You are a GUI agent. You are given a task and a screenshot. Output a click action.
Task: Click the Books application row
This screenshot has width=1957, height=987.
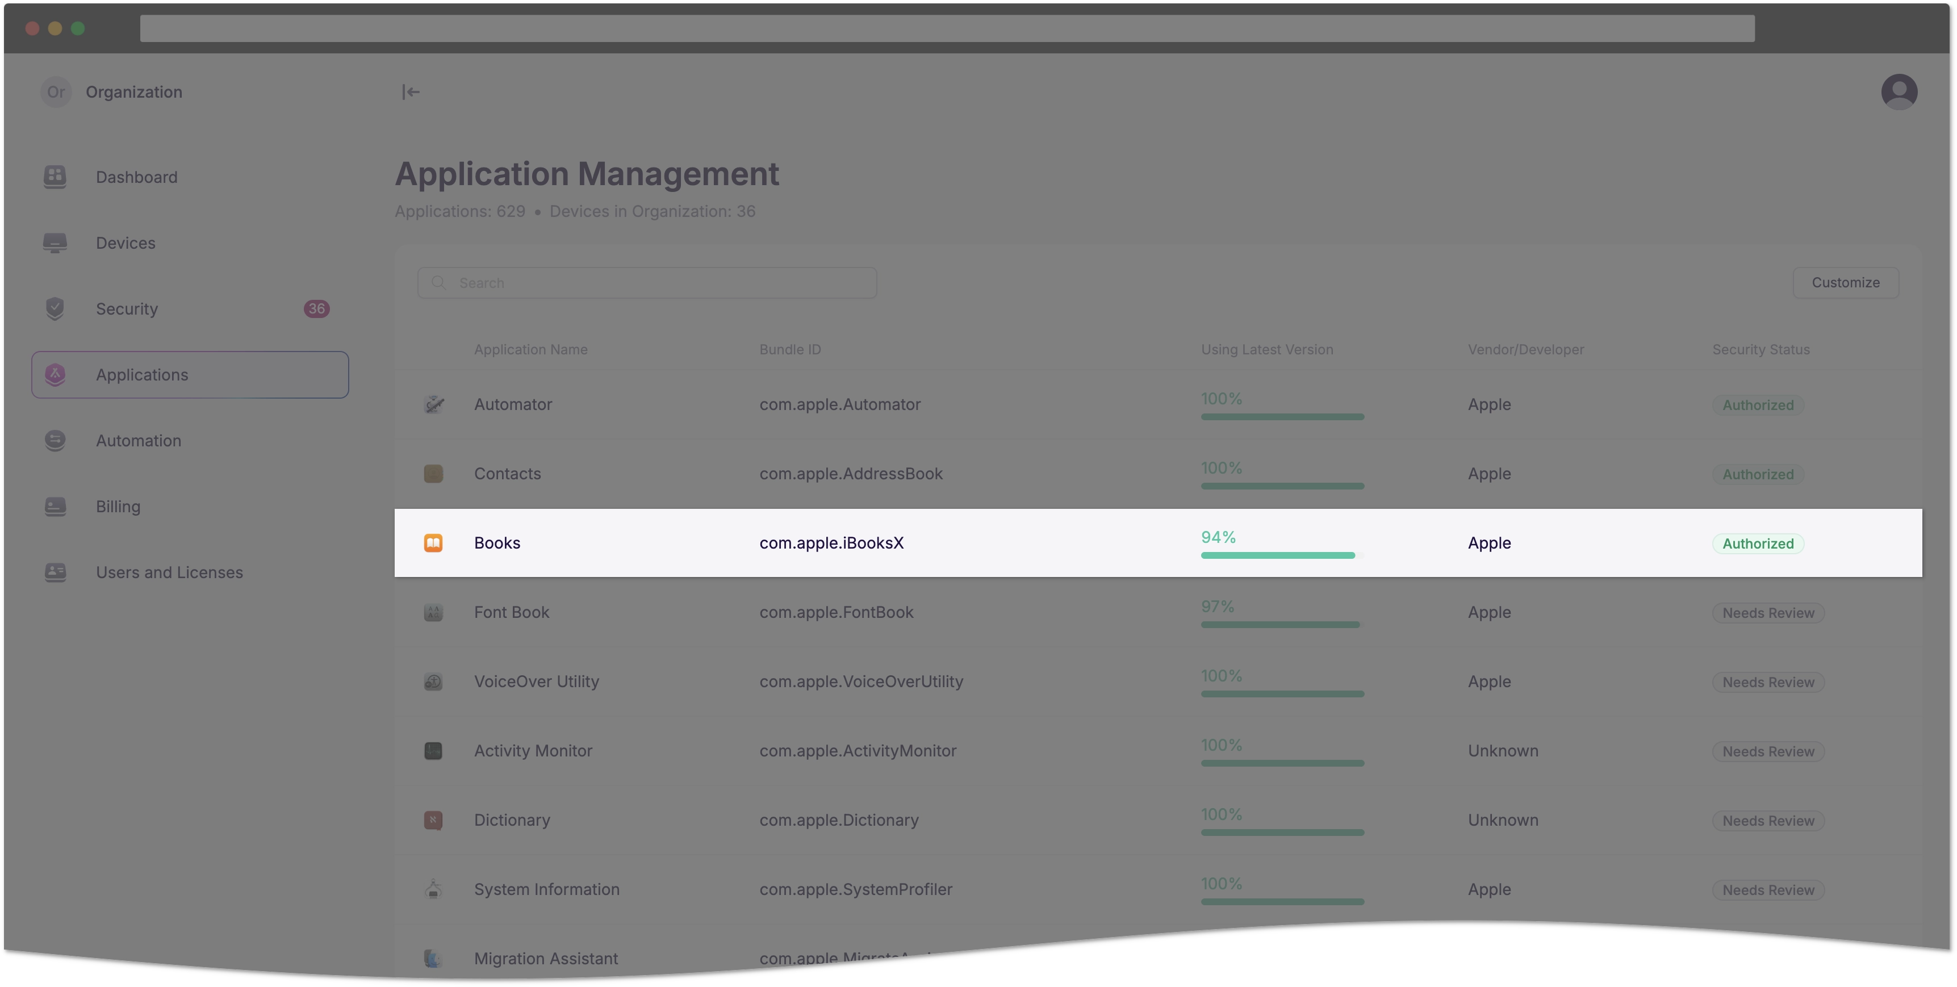[x=1158, y=542]
